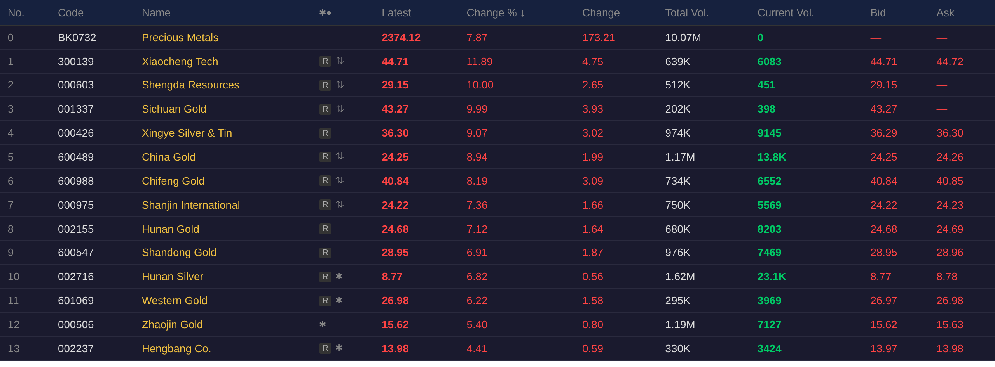Sort the table by Name header
The width and height of the screenshot is (995, 367).
click(x=156, y=13)
